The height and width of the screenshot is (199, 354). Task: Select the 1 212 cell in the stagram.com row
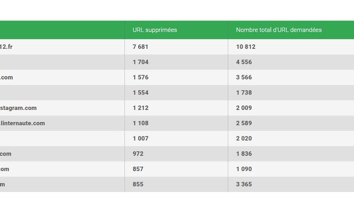(x=140, y=108)
